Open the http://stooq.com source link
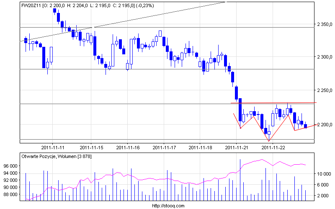 [168, 206]
